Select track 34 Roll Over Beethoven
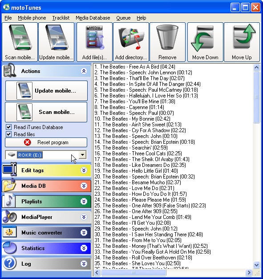 click(x=143, y=258)
